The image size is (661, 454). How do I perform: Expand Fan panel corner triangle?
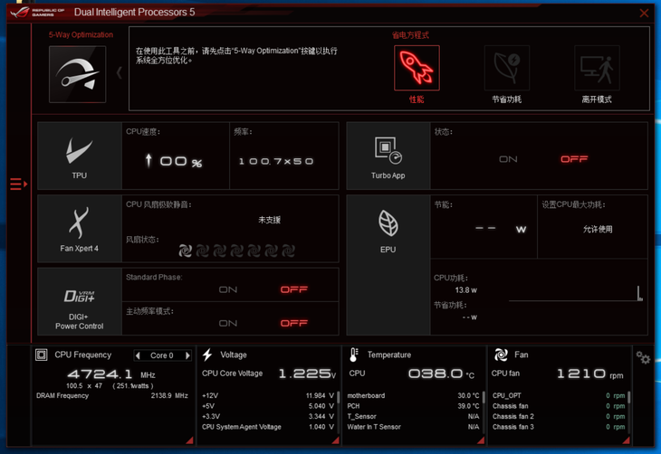tap(627, 440)
